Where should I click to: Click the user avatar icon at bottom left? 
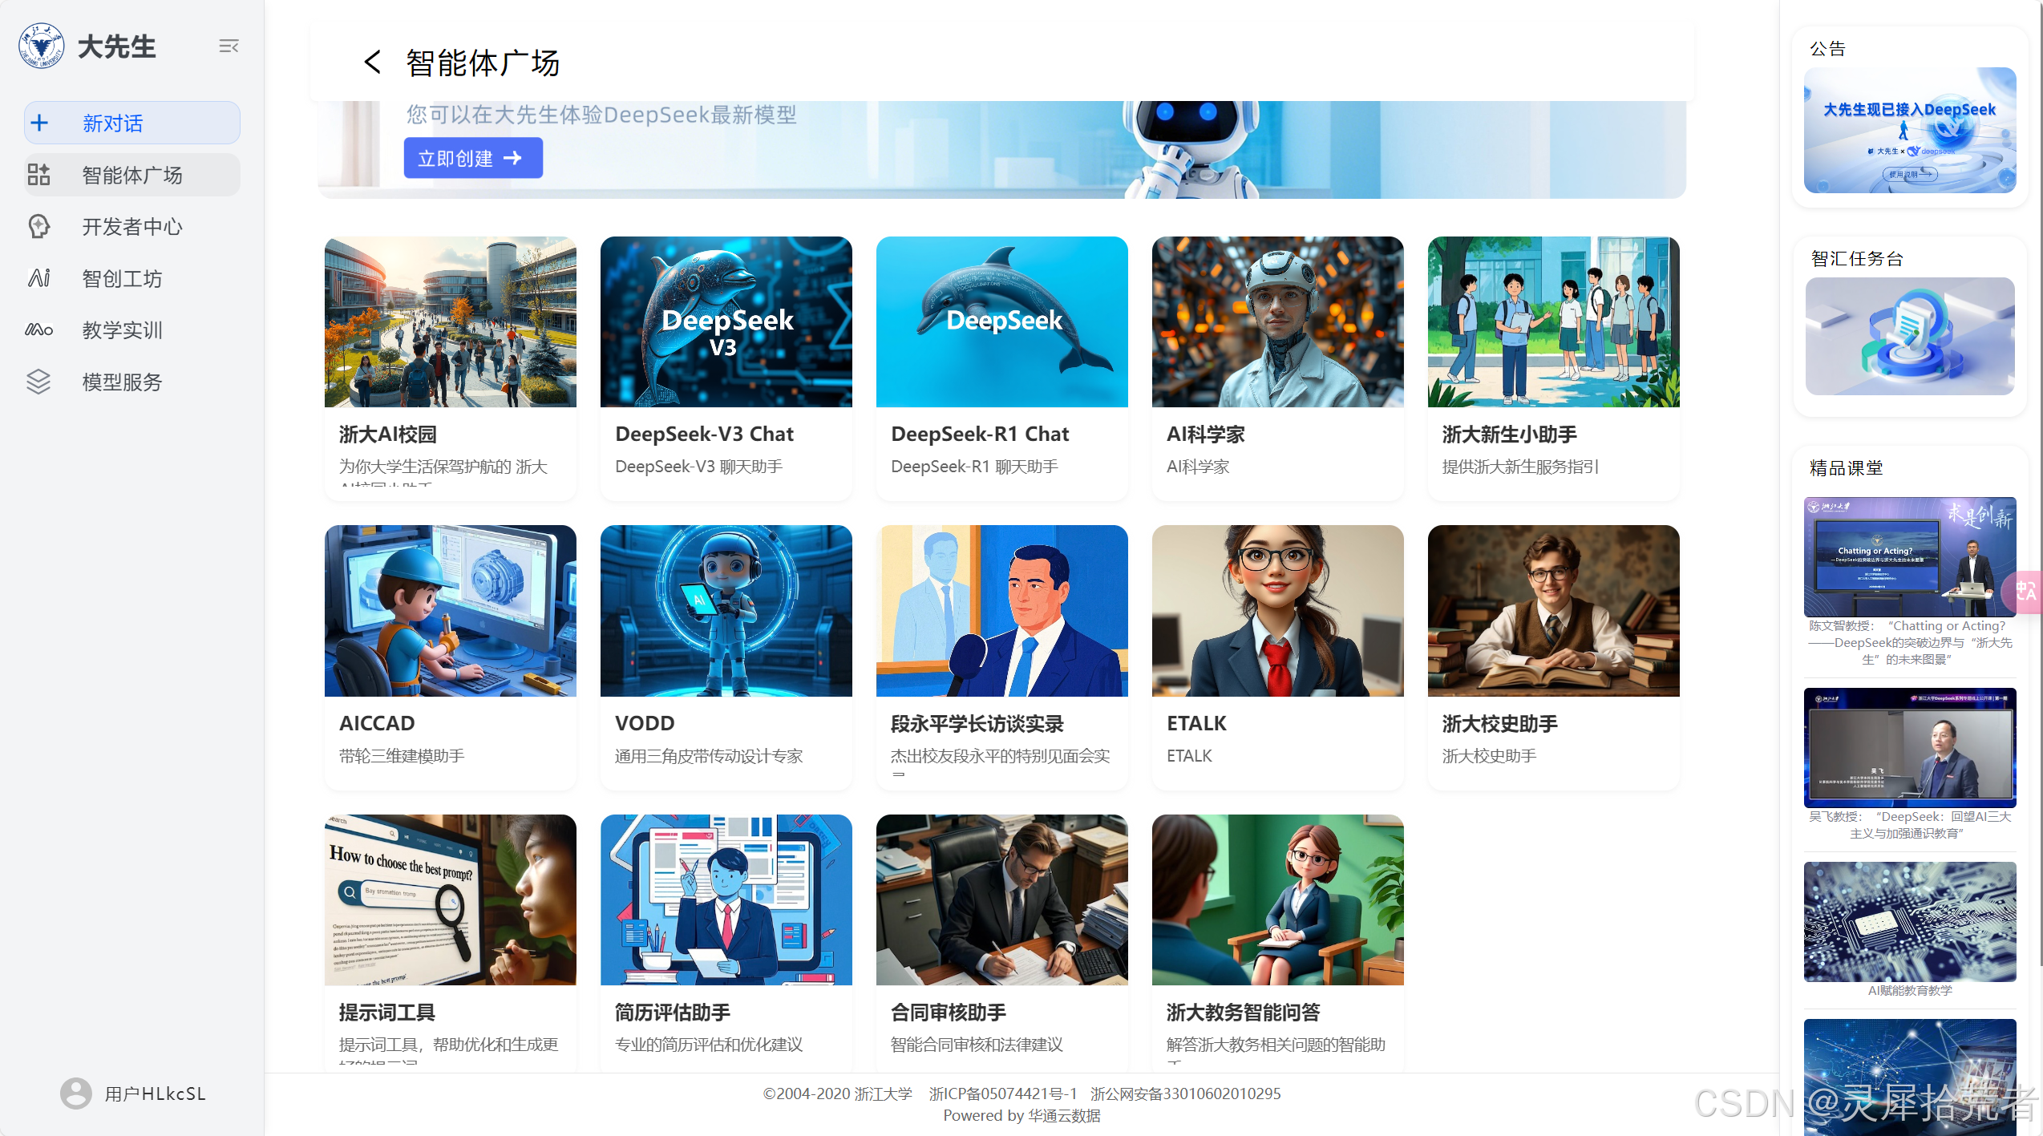[76, 1094]
